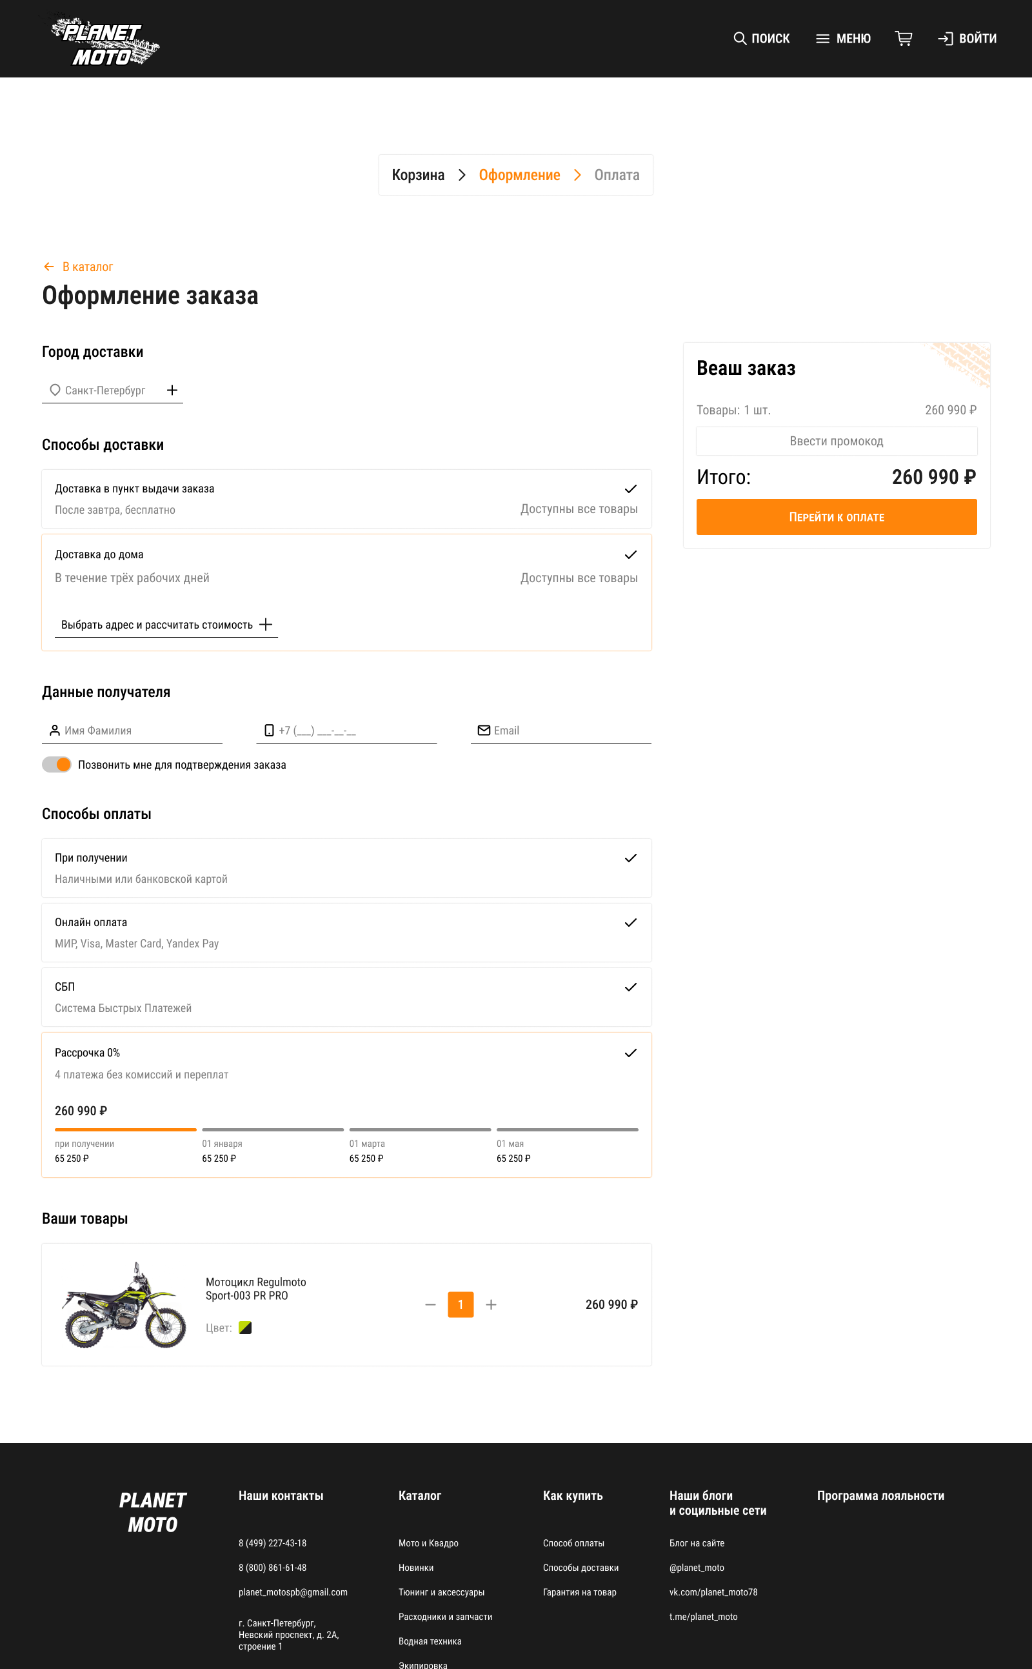Select Онлайн оплата payment option
The height and width of the screenshot is (1669, 1032).
click(346, 932)
